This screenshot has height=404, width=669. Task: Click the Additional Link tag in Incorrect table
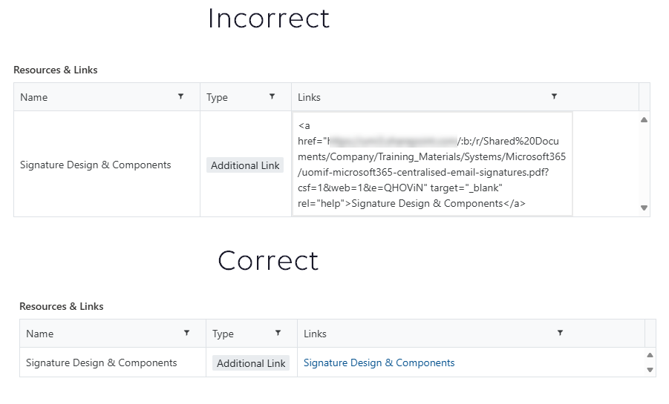245,165
